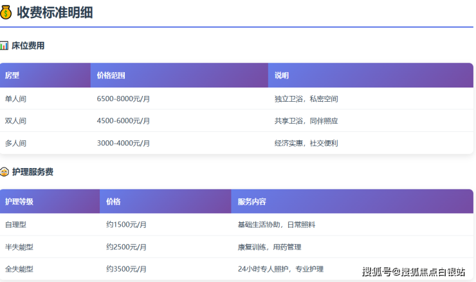Click the bar chart icon beside 床位费用
Image resolution: width=476 pixels, height=282 pixels.
coord(5,46)
